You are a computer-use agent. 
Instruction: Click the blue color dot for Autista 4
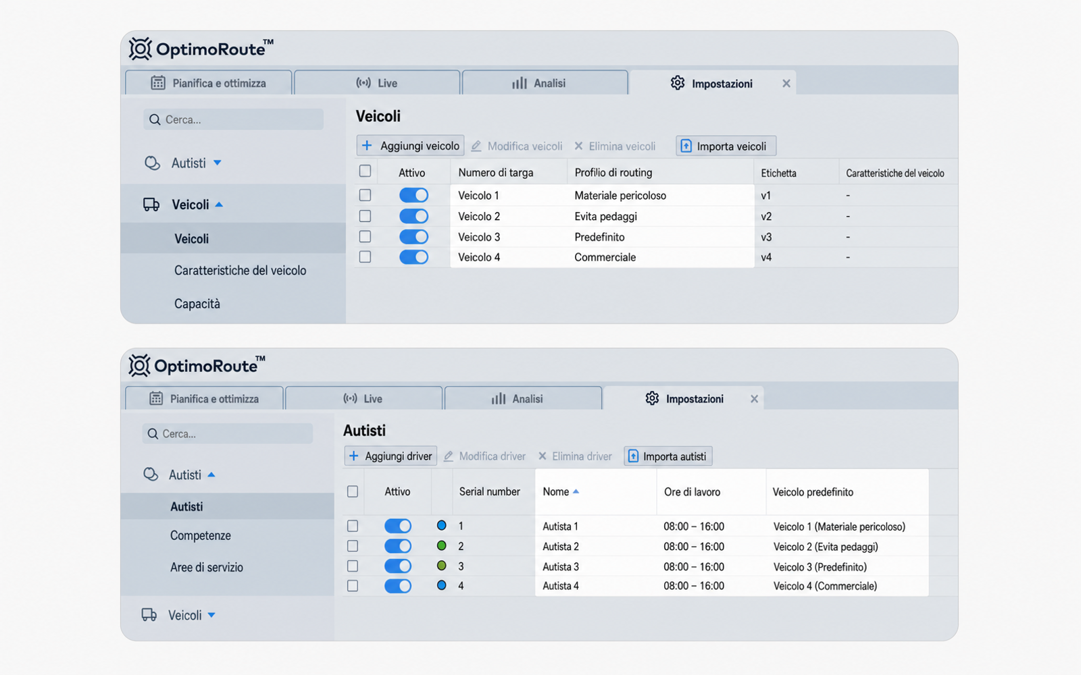442,585
